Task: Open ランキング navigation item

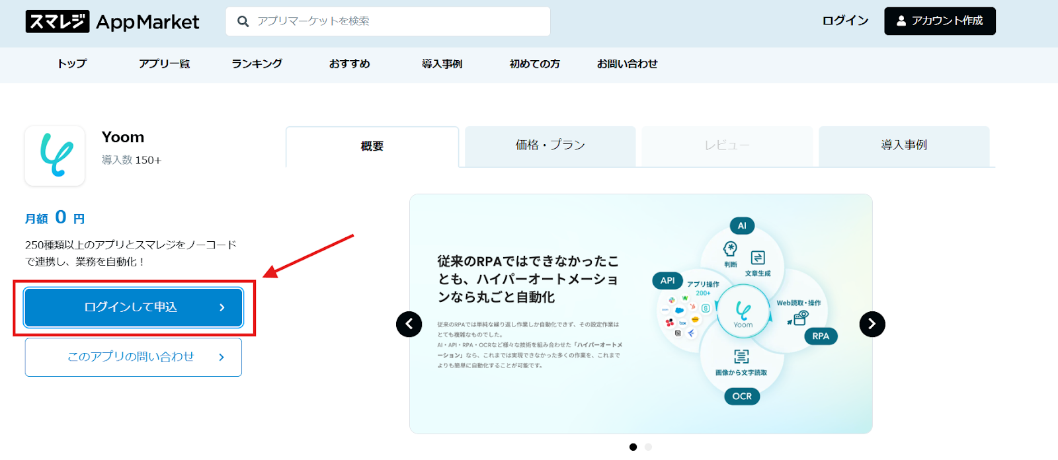Action: (x=257, y=63)
